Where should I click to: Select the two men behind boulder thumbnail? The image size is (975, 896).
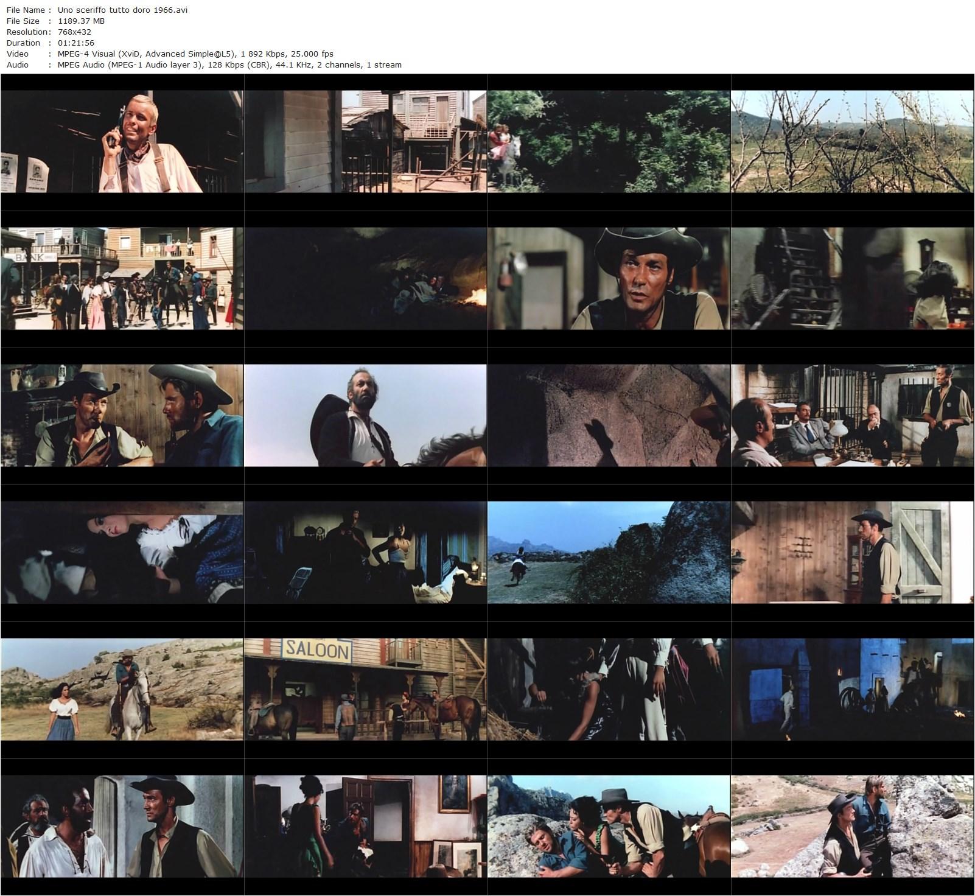[x=852, y=826]
